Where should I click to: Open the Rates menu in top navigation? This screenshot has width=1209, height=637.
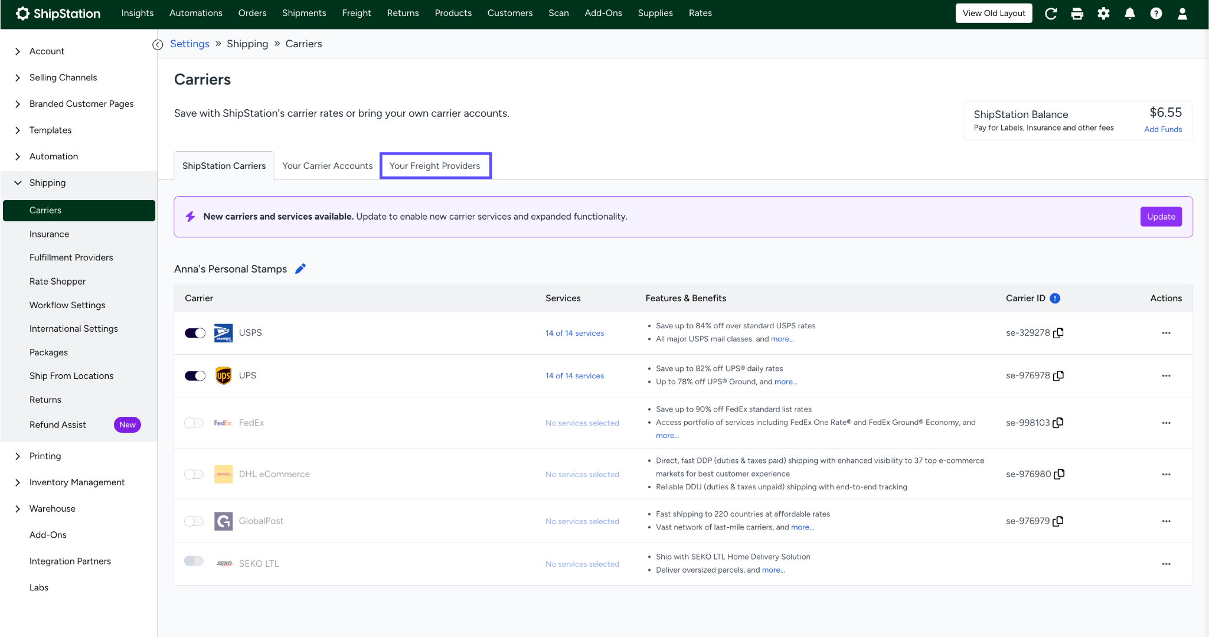[700, 13]
